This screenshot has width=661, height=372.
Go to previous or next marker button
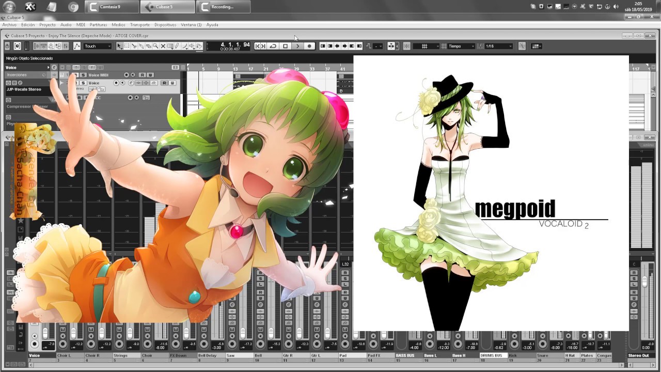click(260, 46)
